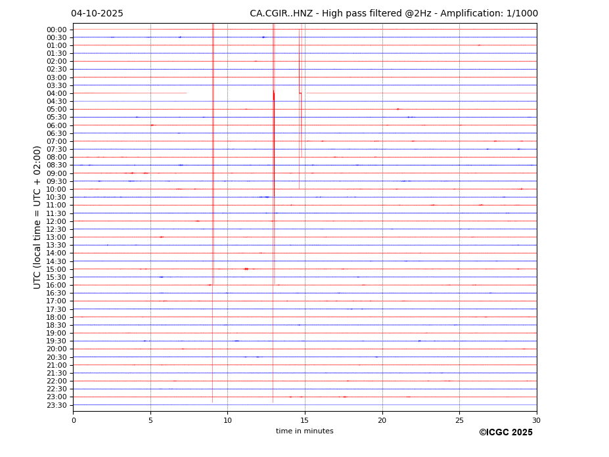
Task: Click the tall red vertical spike near minute 9
Action: tap(213, 131)
